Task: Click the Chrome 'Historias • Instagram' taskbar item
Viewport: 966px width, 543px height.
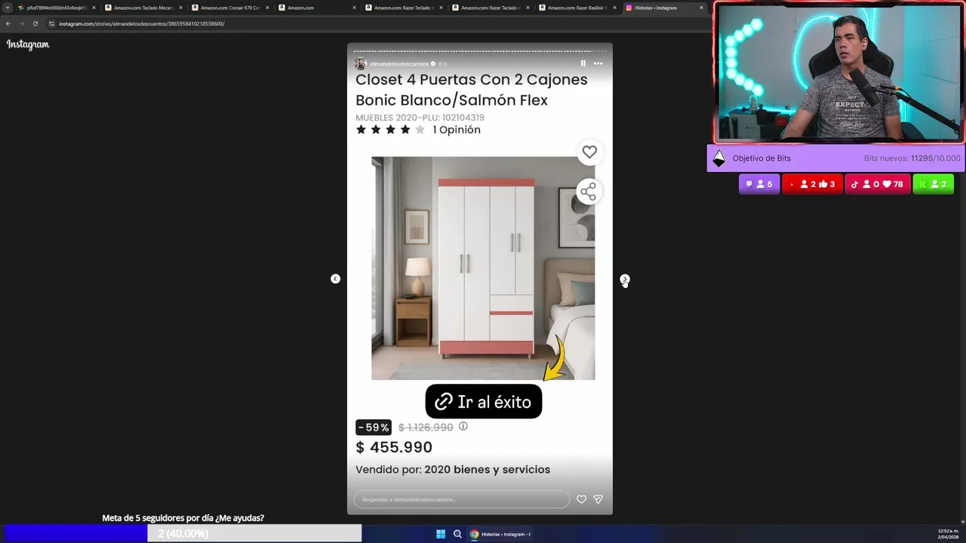Action: (500, 534)
